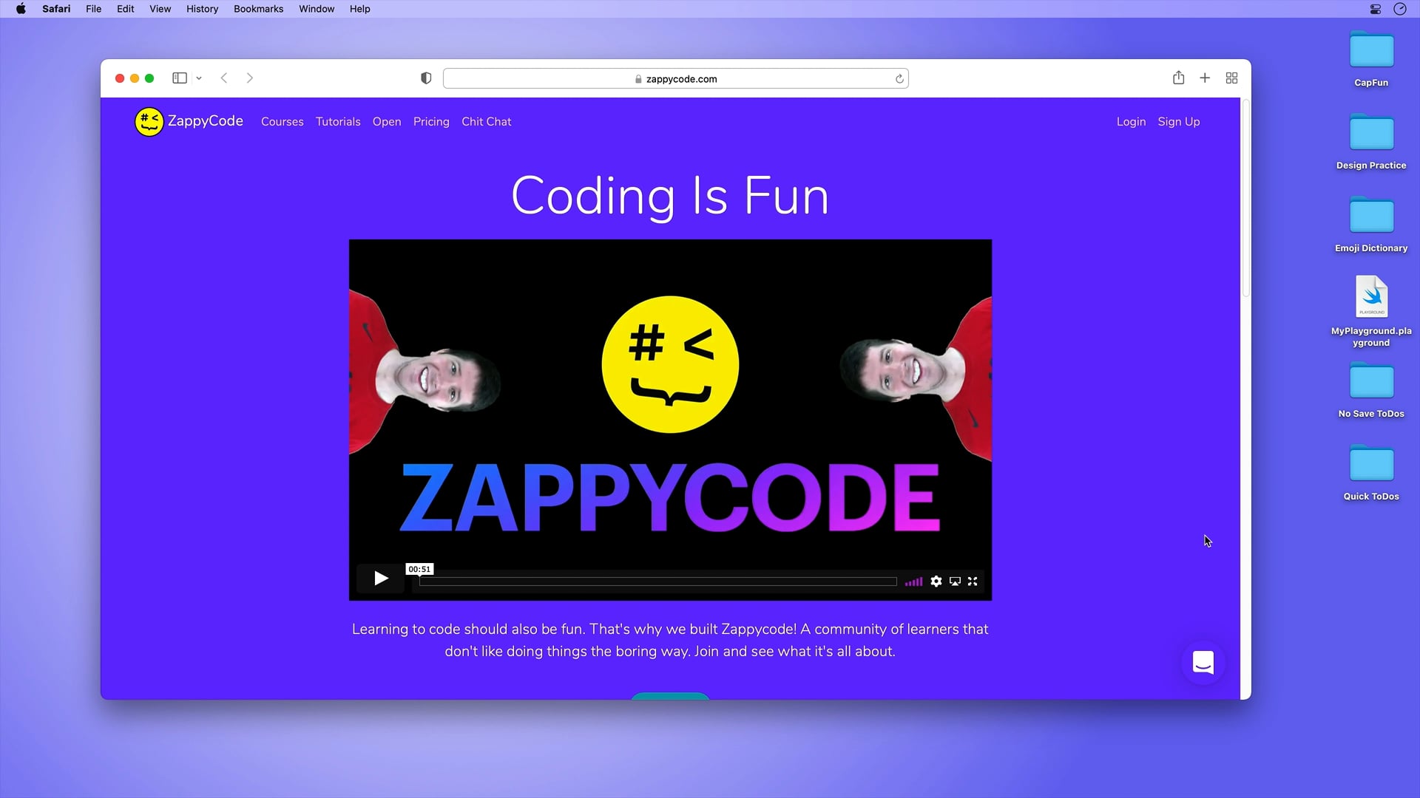Image resolution: width=1420 pixels, height=798 pixels.
Task: Select the Quick ToDos desktop folder
Action: click(1371, 473)
